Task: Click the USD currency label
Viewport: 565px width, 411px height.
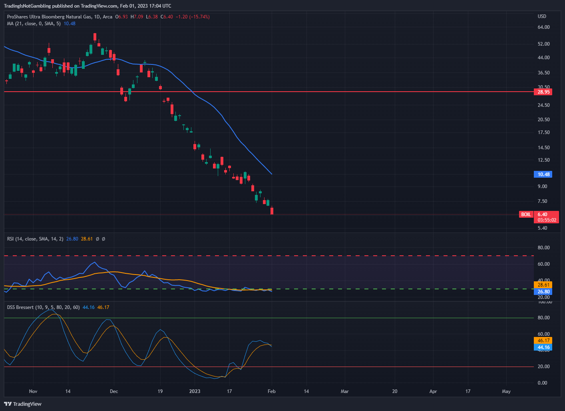Action: click(542, 16)
